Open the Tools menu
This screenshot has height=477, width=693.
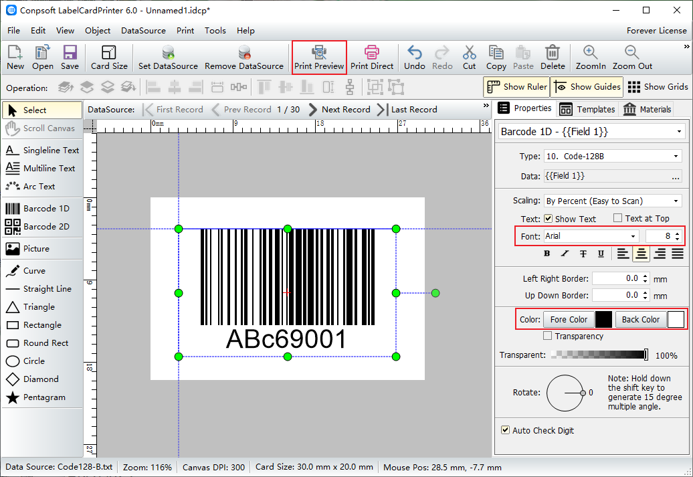[x=215, y=31]
